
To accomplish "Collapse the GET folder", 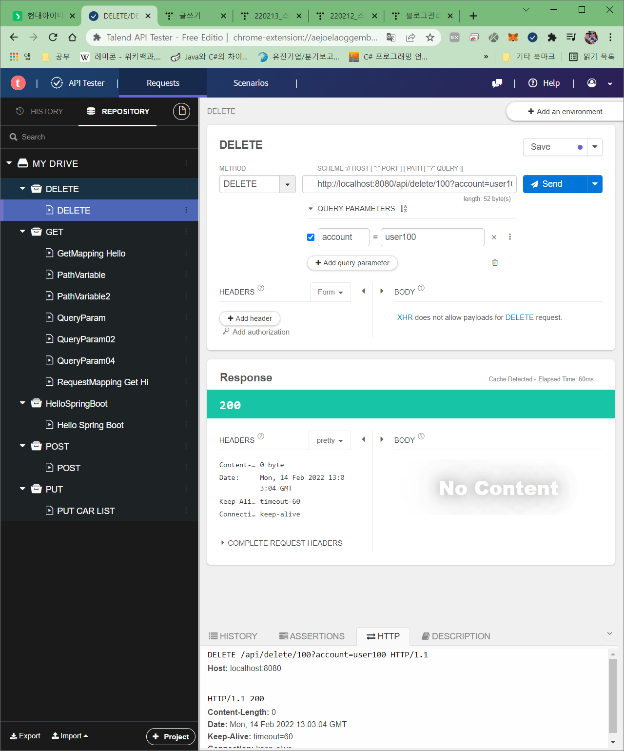I will click(x=22, y=232).
